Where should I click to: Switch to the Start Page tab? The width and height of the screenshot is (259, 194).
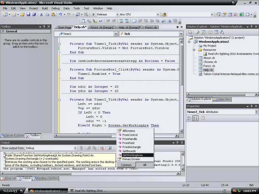tap(64, 28)
